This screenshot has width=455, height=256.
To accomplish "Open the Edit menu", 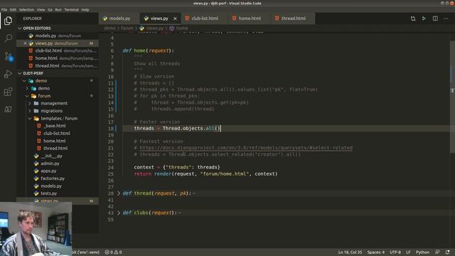I will (x=13, y=9).
